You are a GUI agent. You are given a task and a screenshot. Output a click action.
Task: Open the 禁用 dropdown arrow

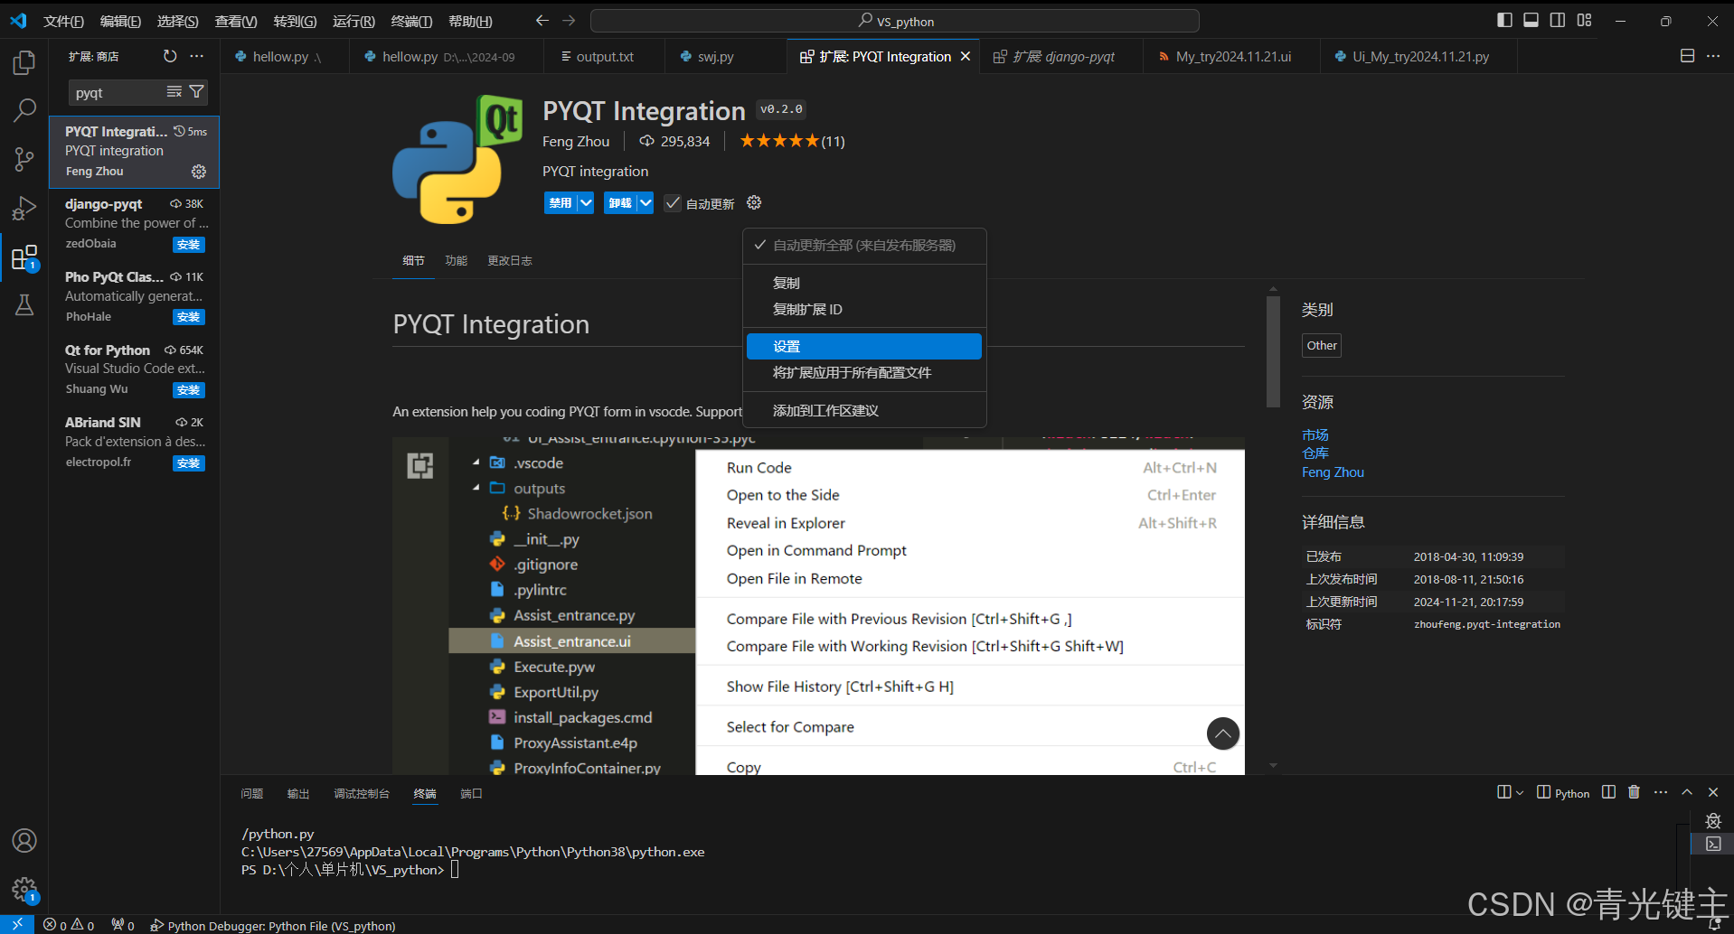click(583, 202)
